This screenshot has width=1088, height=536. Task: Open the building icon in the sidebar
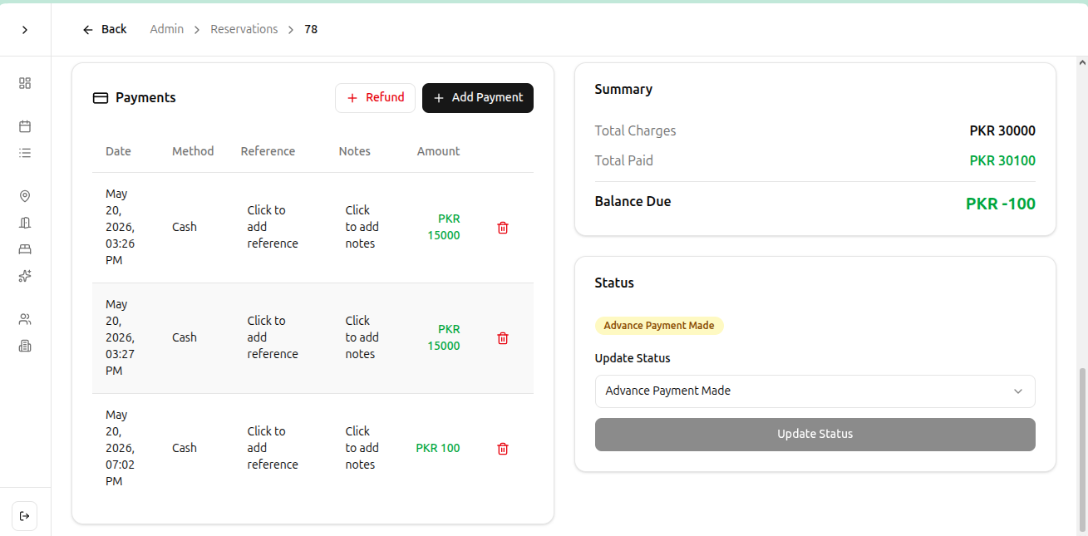click(x=25, y=346)
